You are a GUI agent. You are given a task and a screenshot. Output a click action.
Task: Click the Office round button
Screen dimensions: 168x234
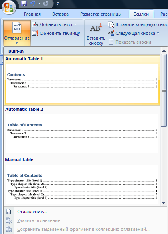coord(9,7)
